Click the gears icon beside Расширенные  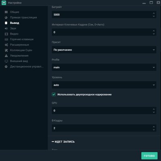(x=6, y=45)
